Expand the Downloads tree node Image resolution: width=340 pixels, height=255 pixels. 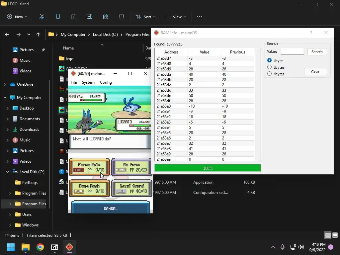(x=8, y=129)
